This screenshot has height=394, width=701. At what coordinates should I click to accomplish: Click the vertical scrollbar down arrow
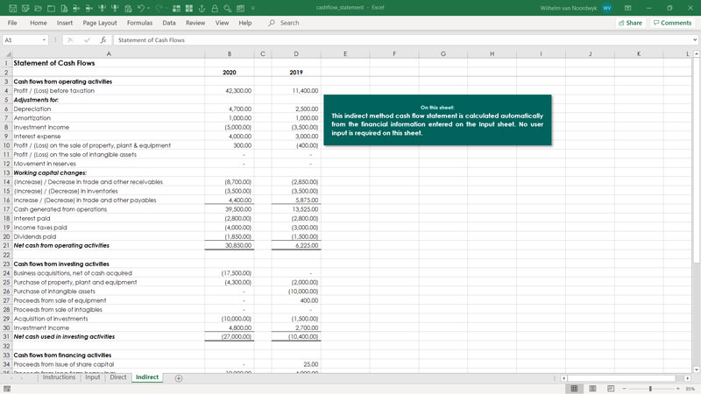(696, 369)
